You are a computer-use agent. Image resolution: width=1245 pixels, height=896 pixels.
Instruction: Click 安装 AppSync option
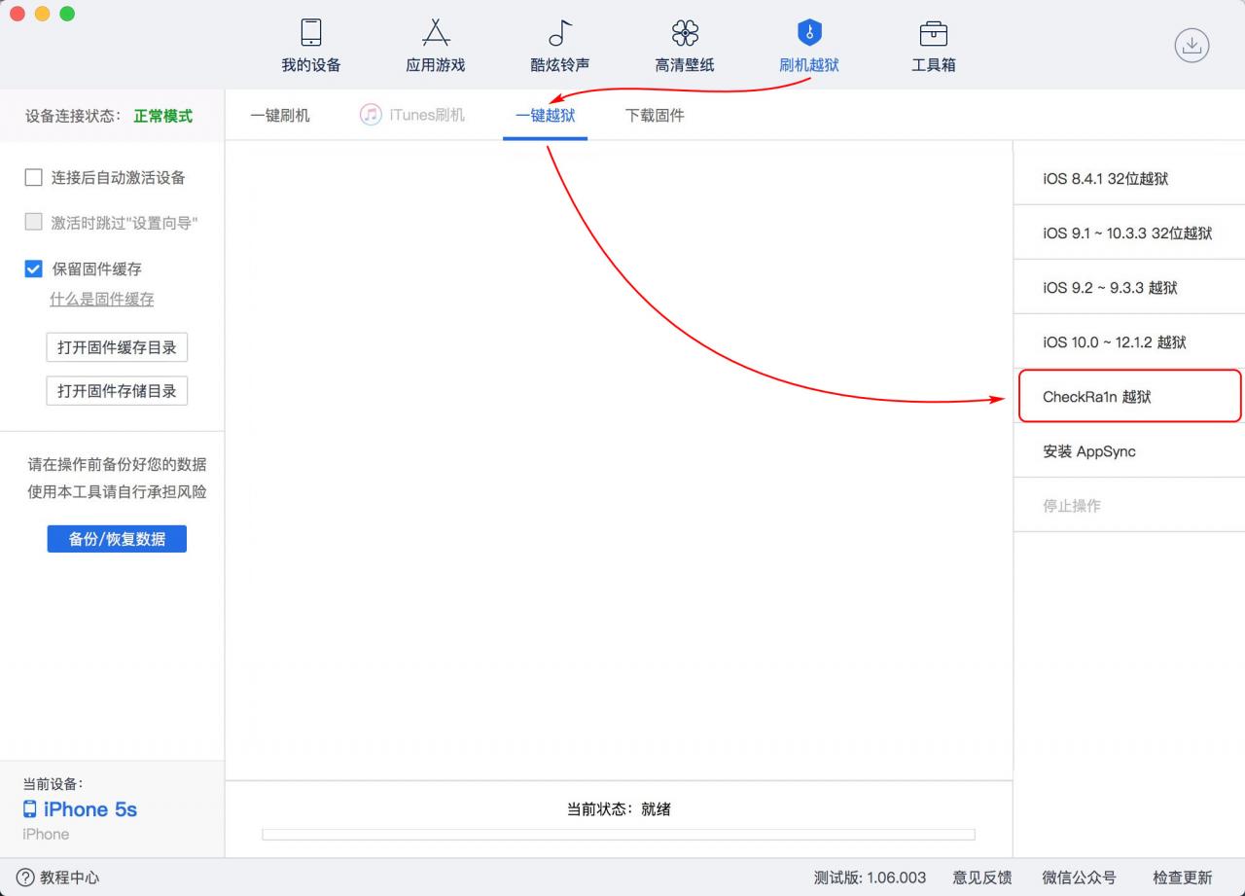coord(1129,450)
